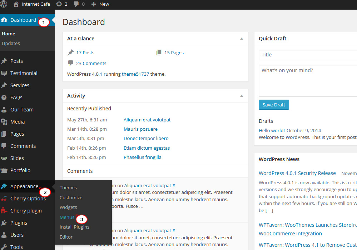Open Cherry Options in the sidebar
This screenshot has width=357, height=250.
28,199
